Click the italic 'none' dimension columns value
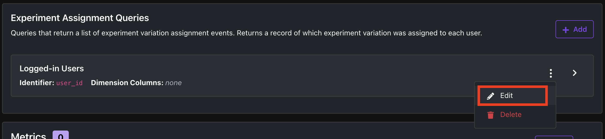 click(173, 83)
